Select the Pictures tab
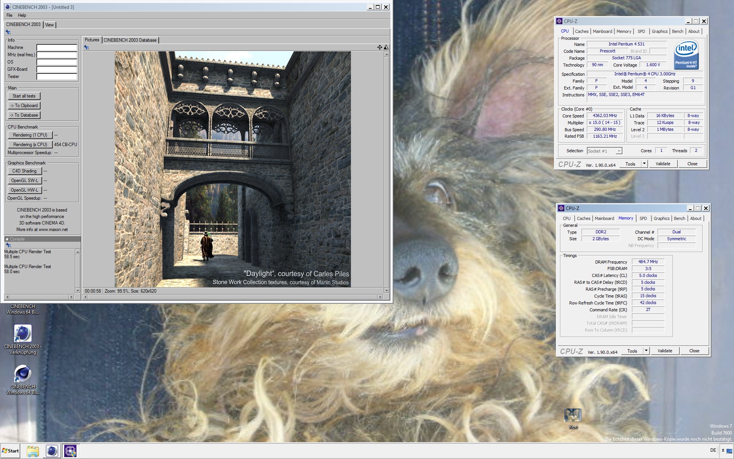Image resolution: width=734 pixels, height=459 pixels. click(x=92, y=40)
